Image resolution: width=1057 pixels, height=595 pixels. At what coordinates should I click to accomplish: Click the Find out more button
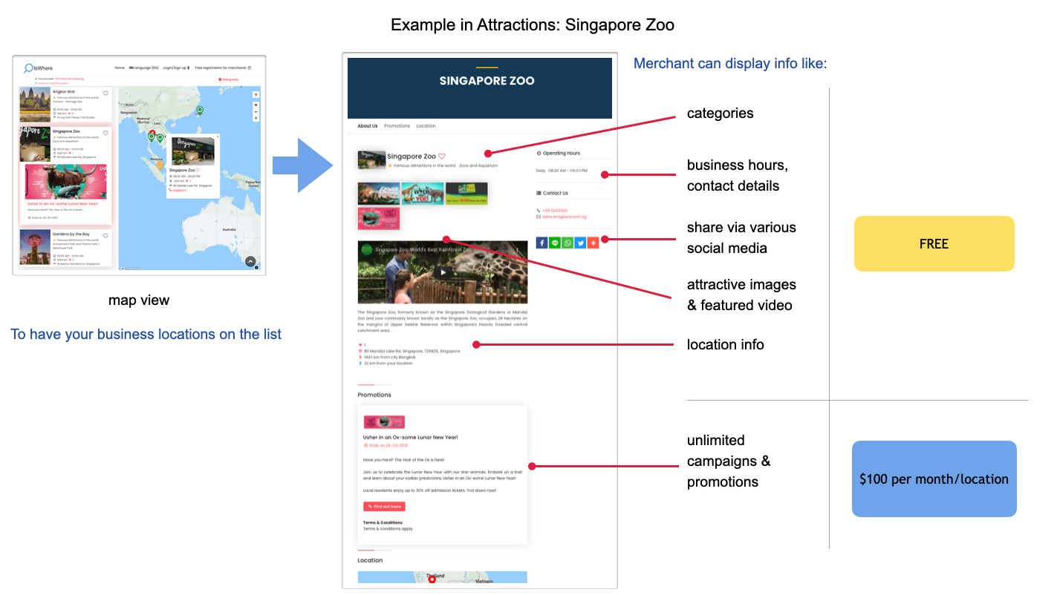pos(384,506)
